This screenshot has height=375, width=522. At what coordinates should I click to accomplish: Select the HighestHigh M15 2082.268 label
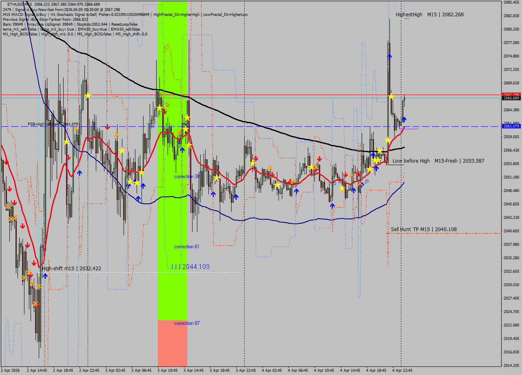pyautogui.click(x=429, y=15)
